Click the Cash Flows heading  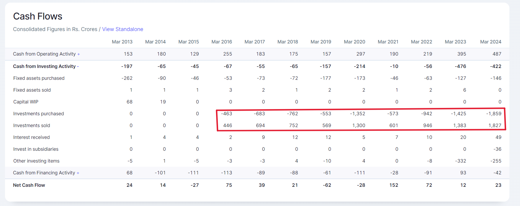38,16
